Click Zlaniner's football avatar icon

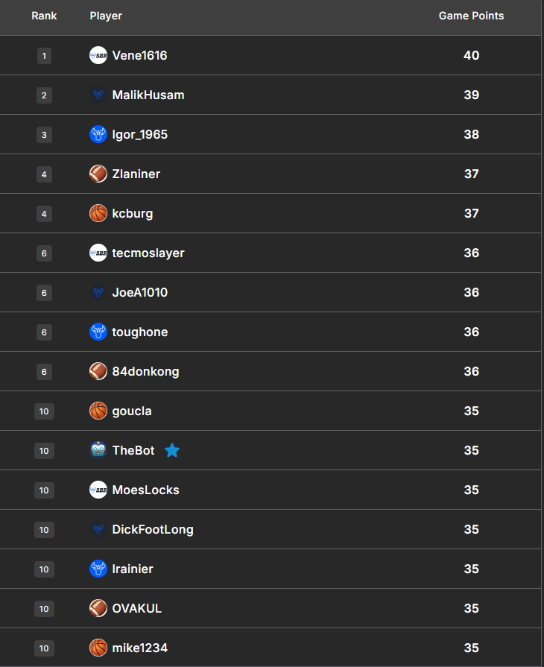98,174
